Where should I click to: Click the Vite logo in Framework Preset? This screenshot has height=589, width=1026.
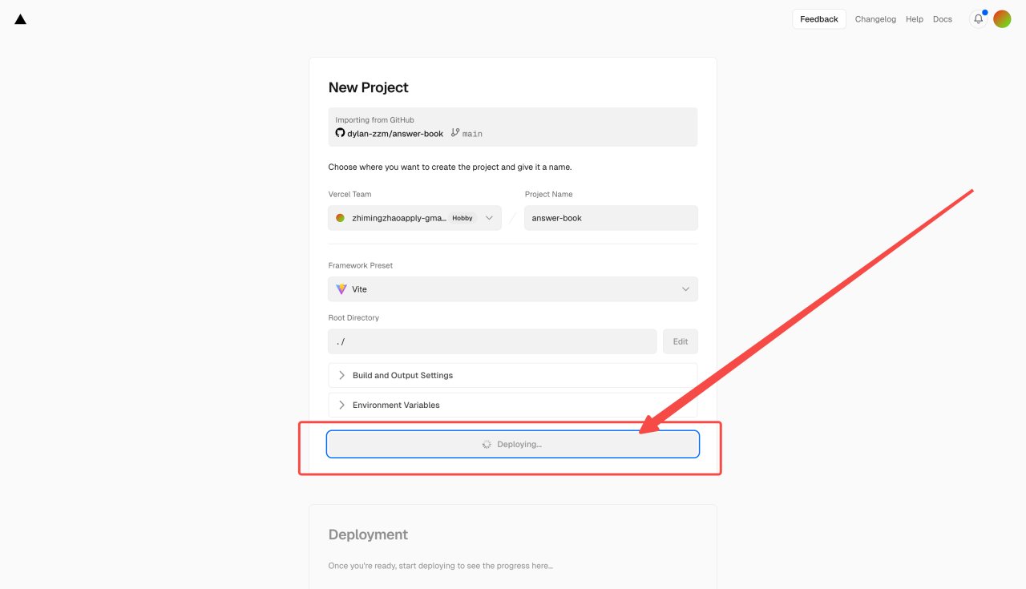click(341, 289)
